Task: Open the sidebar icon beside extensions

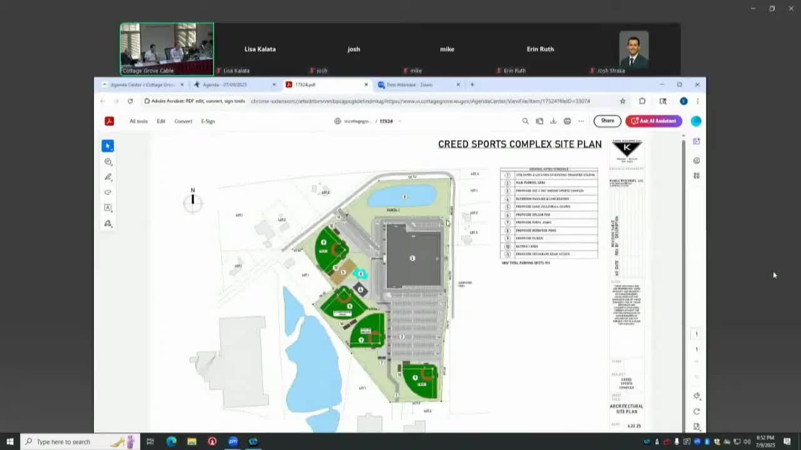Action: [663, 101]
